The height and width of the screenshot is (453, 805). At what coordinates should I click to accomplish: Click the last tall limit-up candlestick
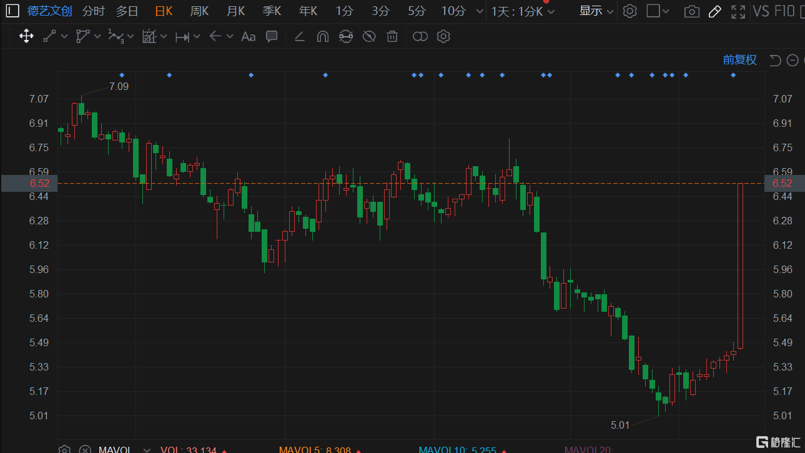tap(740, 266)
